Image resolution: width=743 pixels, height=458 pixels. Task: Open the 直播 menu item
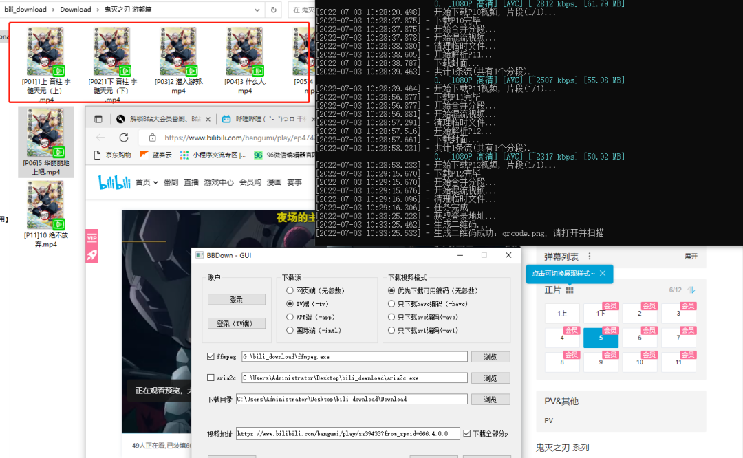[191, 182]
